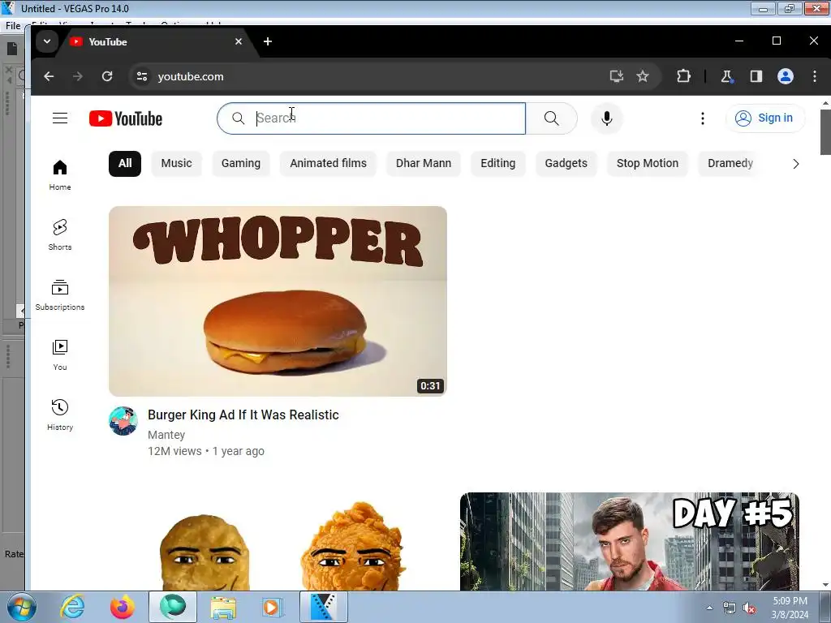
Task: Open File Explorer from taskbar
Action: [x=223, y=607]
